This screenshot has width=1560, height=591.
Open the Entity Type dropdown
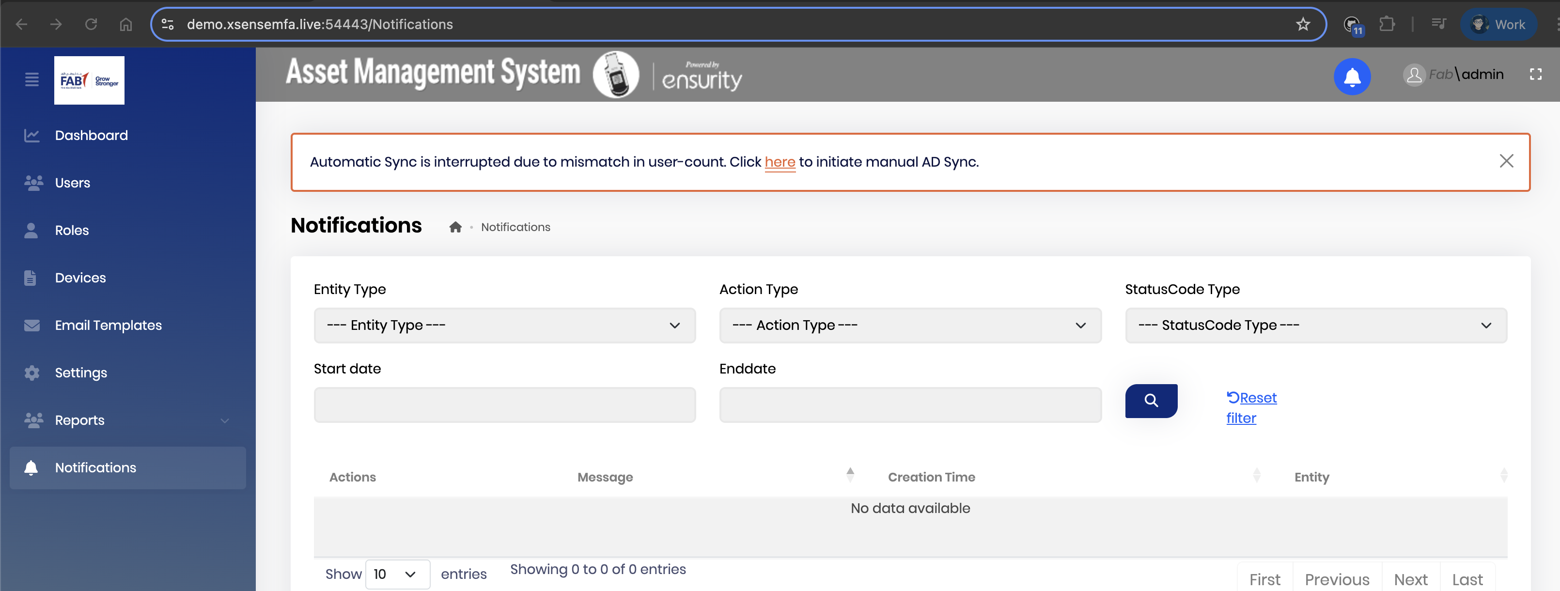click(504, 326)
